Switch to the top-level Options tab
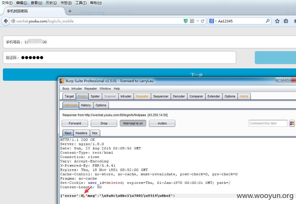The height and width of the screenshot is (204, 296). click(230, 96)
